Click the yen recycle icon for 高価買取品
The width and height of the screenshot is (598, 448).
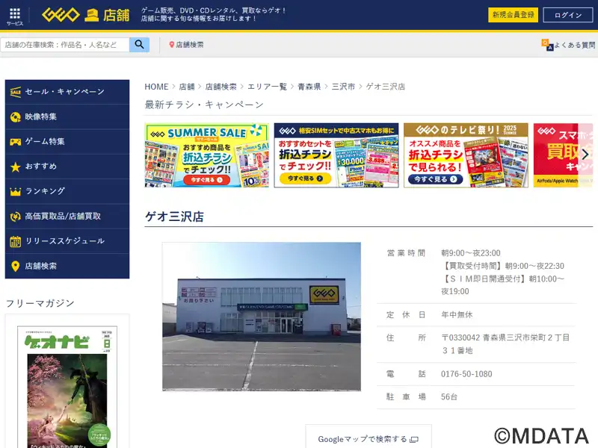[15, 217]
